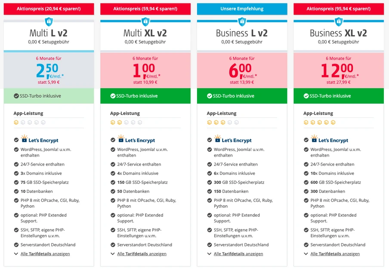Click the shield lock icon above Multi XL v2

click(x=145, y=22)
